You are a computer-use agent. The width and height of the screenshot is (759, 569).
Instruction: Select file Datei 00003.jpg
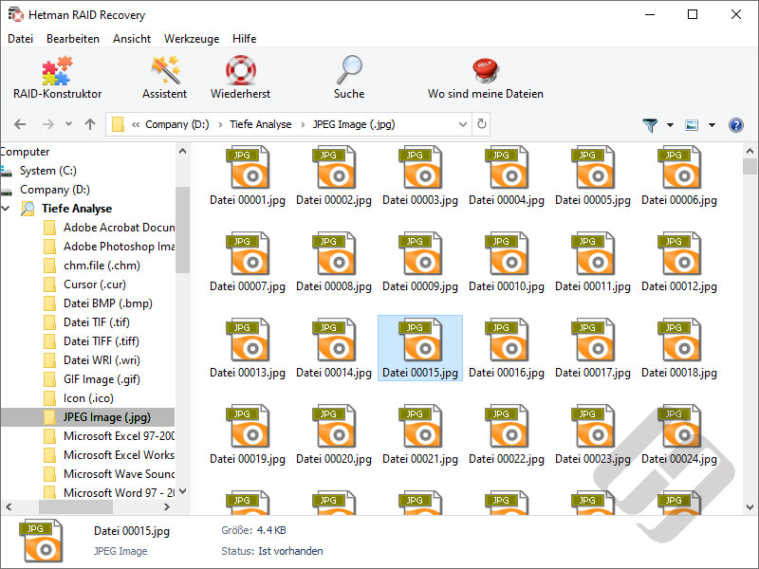[420, 176]
